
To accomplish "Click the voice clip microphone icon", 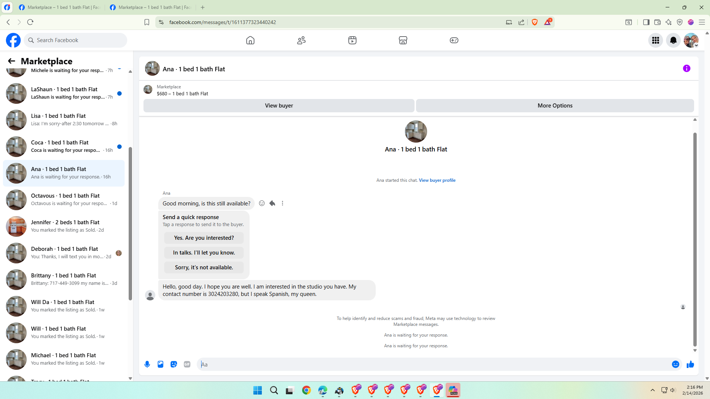I will (147, 364).
